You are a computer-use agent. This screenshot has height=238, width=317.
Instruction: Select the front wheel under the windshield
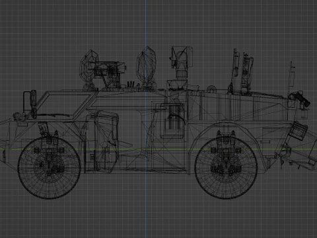50,168
